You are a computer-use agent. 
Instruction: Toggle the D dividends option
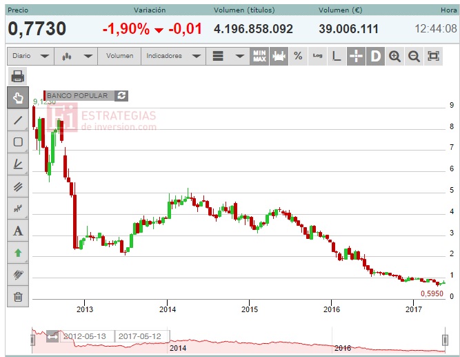[375, 56]
